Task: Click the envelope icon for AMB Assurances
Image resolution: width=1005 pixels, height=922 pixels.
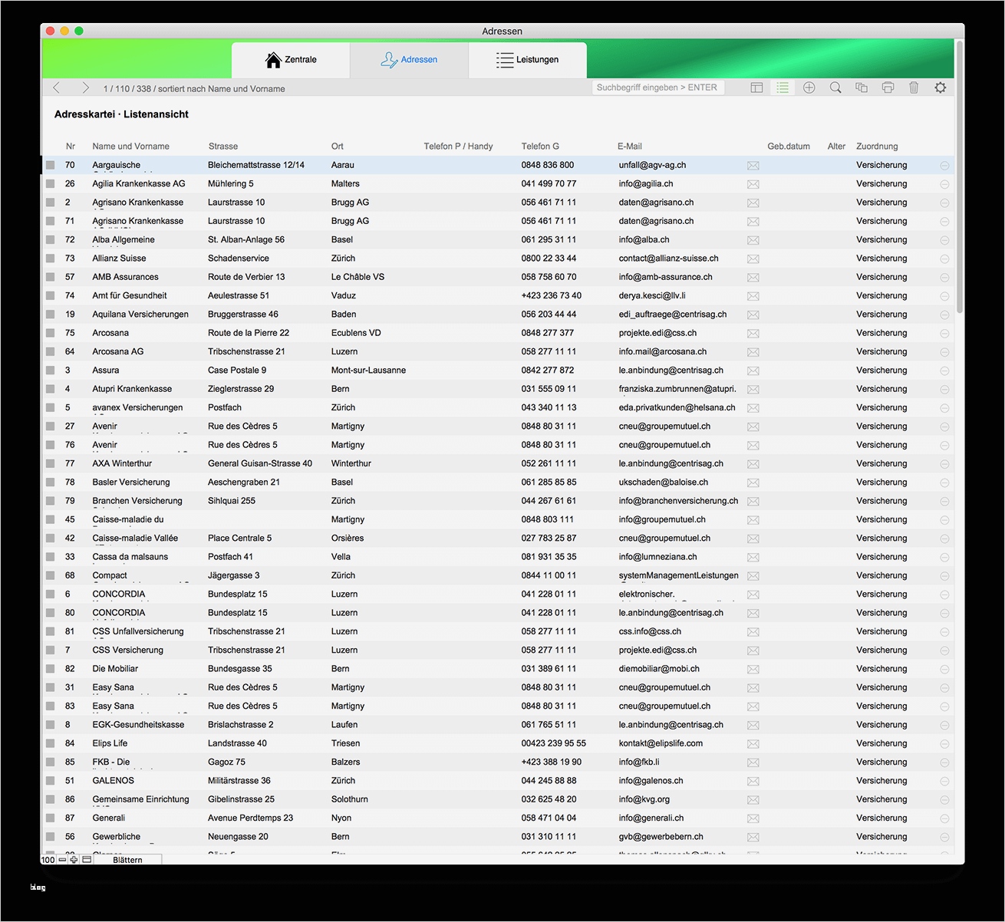Action: click(x=753, y=278)
